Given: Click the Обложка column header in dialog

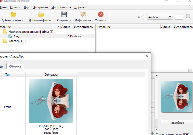Looking at the screenshot, I should 51,75.
